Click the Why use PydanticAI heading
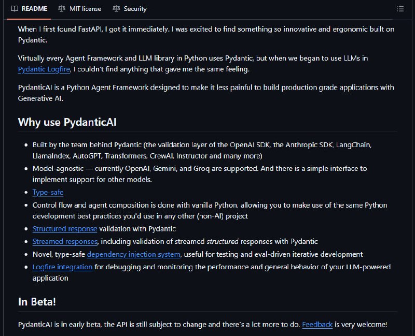Screen dimensions: 415x336 pos(67,122)
